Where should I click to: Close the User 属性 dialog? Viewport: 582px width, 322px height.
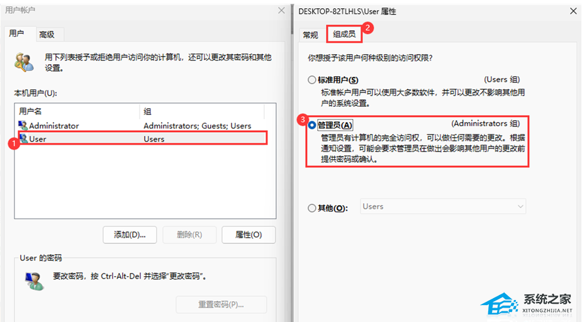573,11
